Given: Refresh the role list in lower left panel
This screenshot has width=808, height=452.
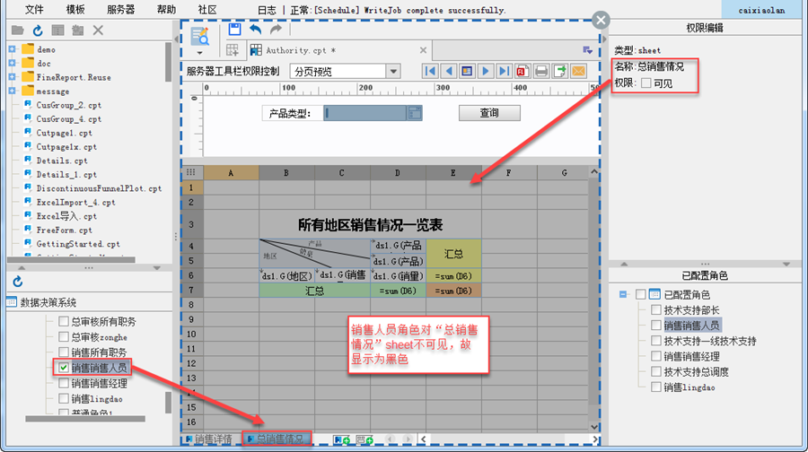Looking at the screenshot, I should pyautogui.click(x=18, y=282).
